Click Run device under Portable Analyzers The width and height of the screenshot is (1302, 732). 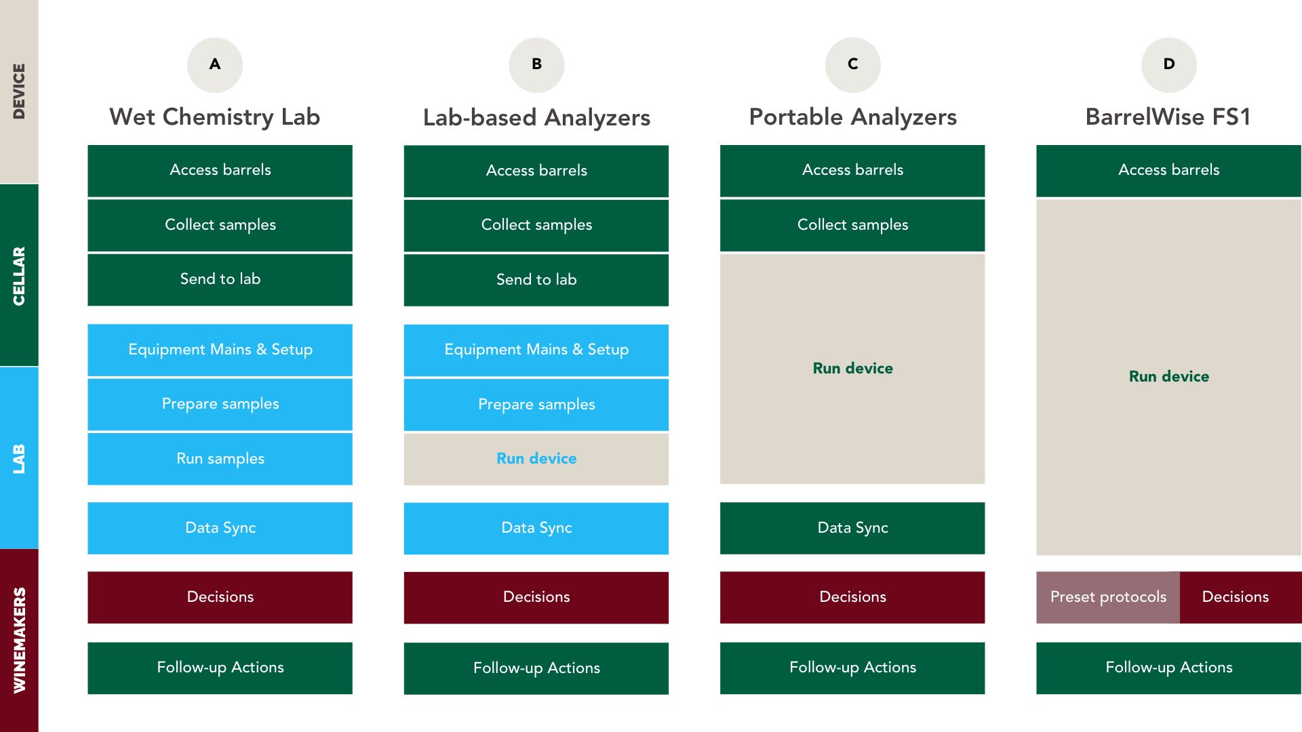[x=852, y=369]
